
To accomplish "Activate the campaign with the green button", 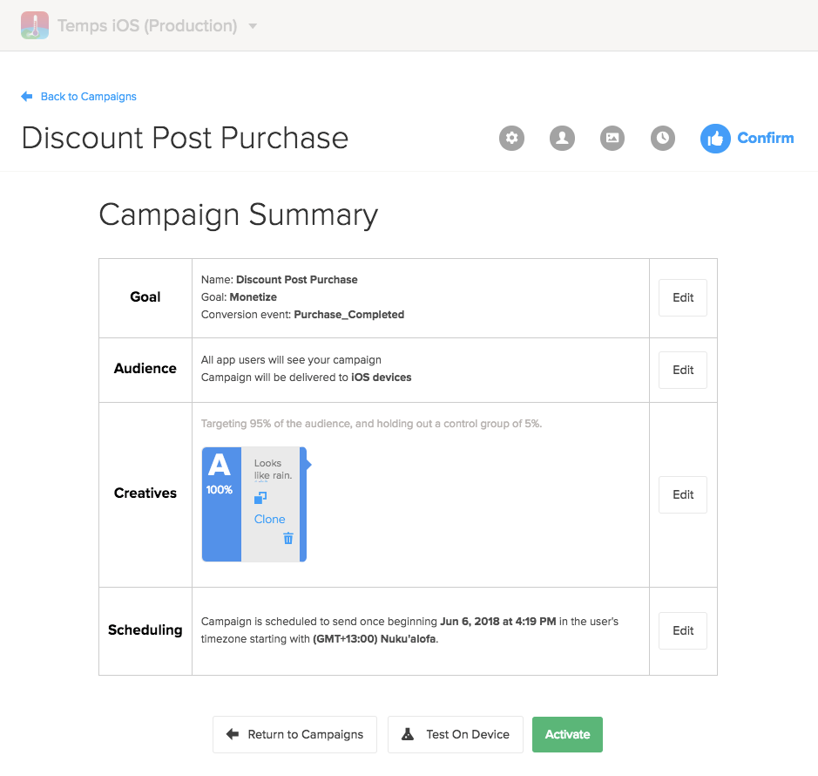I will [x=567, y=734].
